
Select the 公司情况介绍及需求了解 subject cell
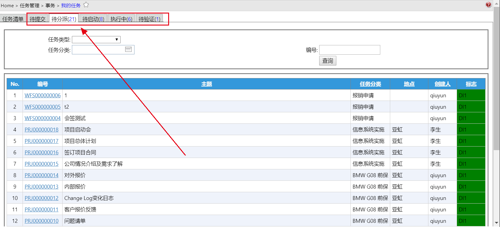click(x=206, y=164)
